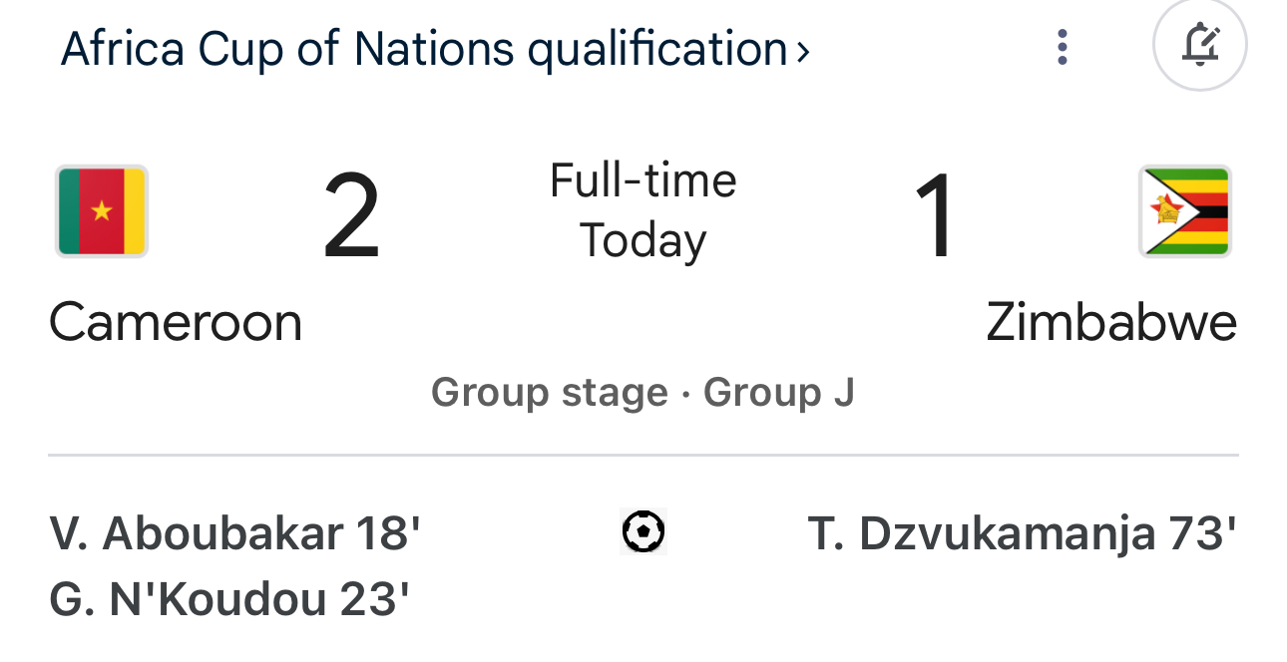Select the Zimbabwe team name
Image resolution: width=1287 pixels, height=662 pixels.
click(1111, 322)
